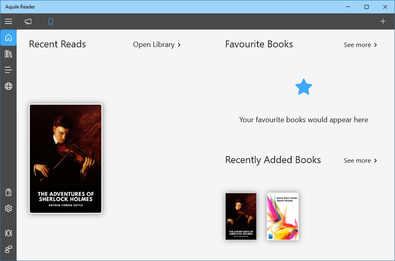Open the large Sherlock Holmes recent read cover
395x261 pixels.
[x=66, y=159]
